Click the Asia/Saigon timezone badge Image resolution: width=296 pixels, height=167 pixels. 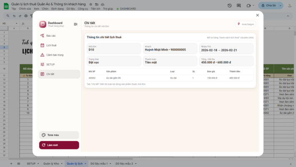coord(246,24)
